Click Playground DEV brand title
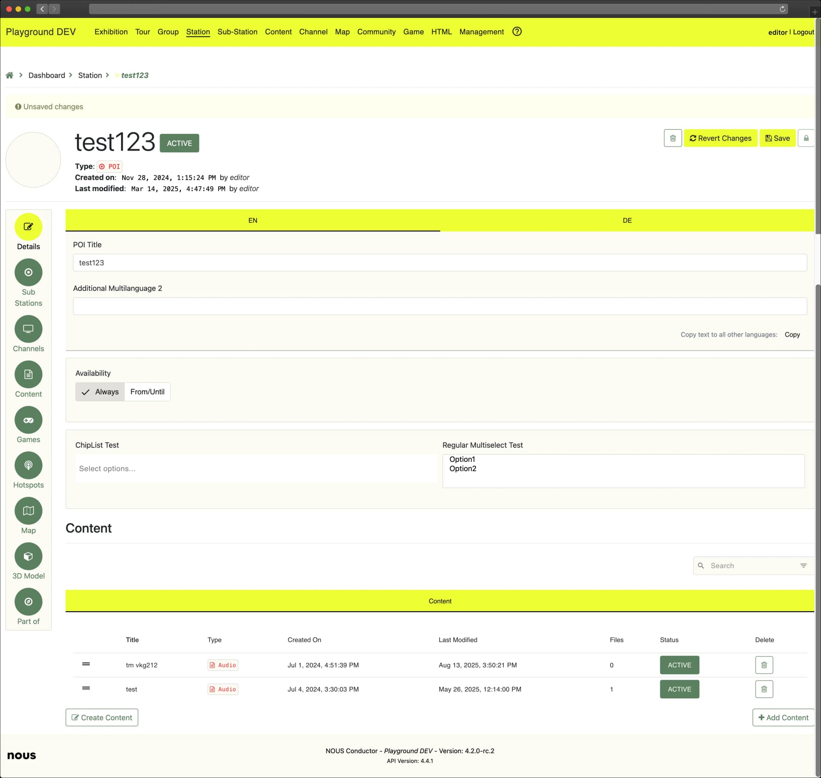The height and width of the screenshot is (778, 821). click(x=41, y=32)
